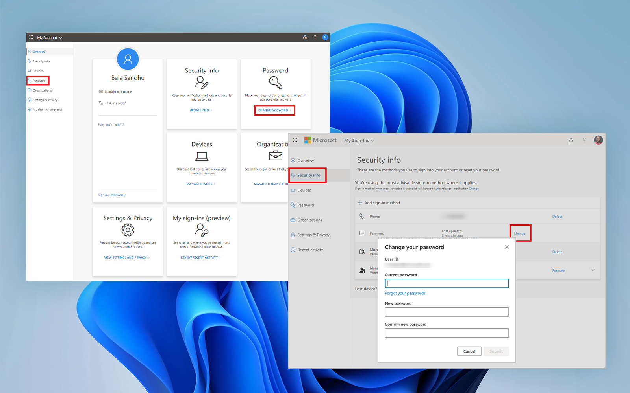Viewport: 630px width, 393px height.
Task: Click the laptop icon on Devices card
Action: 202,156
